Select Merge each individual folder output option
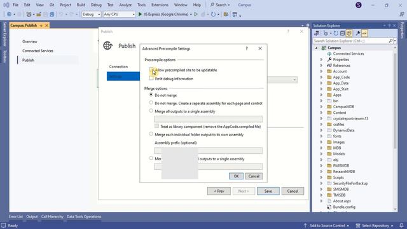The image size is (407, 229). click(151, 134)
